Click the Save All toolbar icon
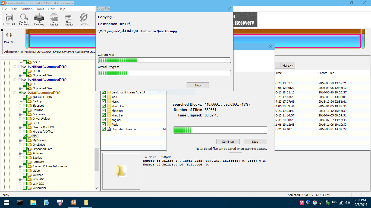 click(9, 20)
